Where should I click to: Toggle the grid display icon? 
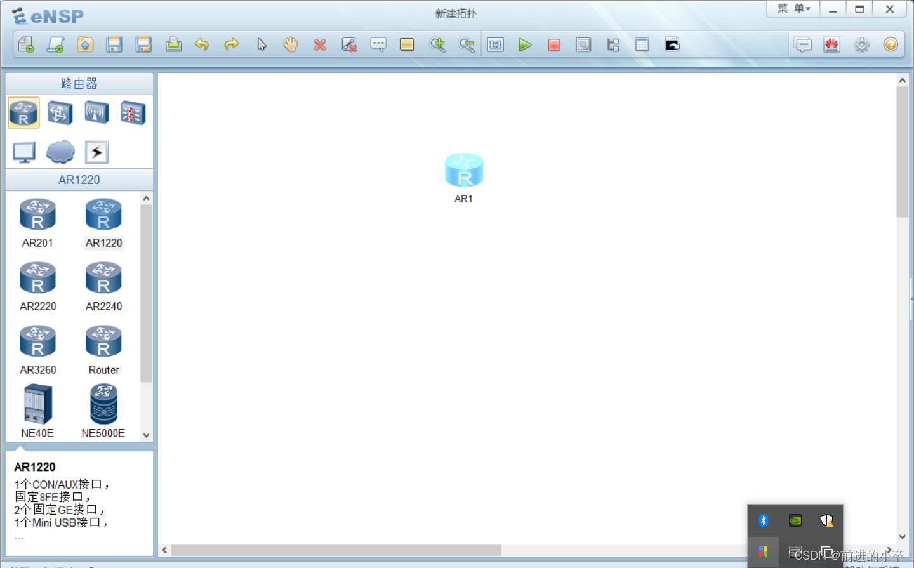pos(642,44)
